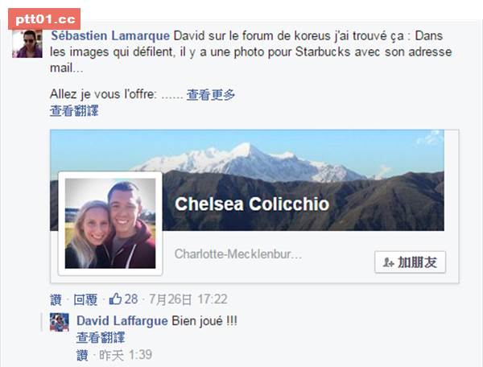The height and width of the screenshot is (367, 483).
Task: Show translation of Sébastien's comment via 查看翻譯
Action: pos(74,111)
